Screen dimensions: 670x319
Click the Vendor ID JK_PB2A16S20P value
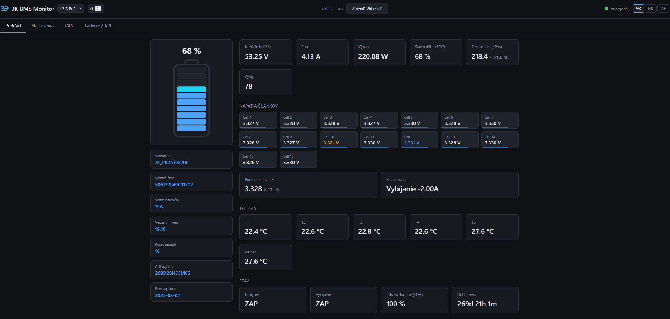172,163
